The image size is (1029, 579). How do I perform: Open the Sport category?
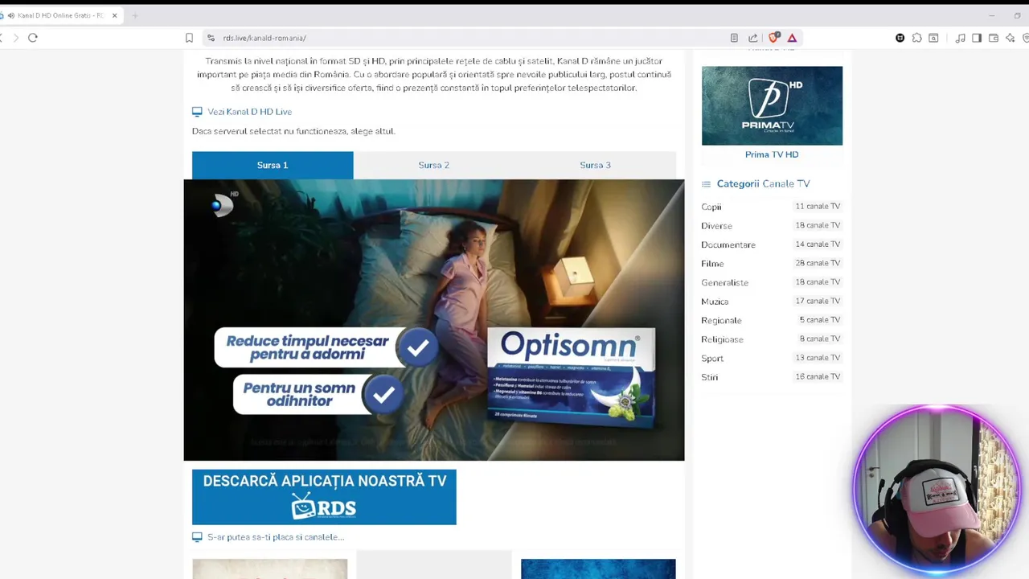point(712,358)
